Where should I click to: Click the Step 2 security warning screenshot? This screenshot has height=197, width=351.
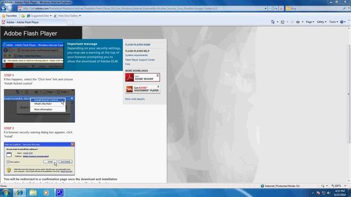coord(39,159)
